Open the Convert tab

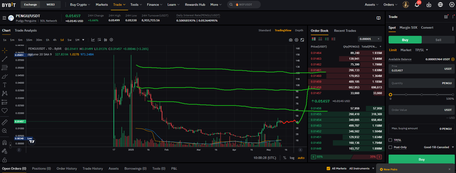(427, 28)
